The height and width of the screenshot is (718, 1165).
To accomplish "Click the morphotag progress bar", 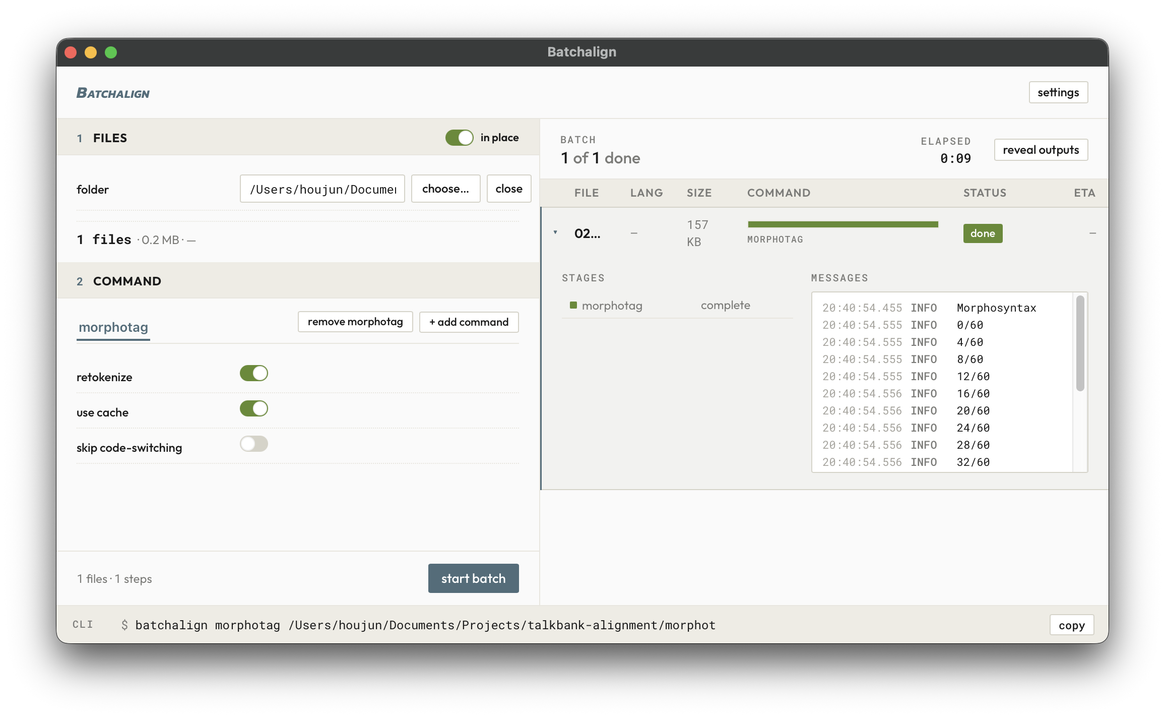I will point(843,224).
